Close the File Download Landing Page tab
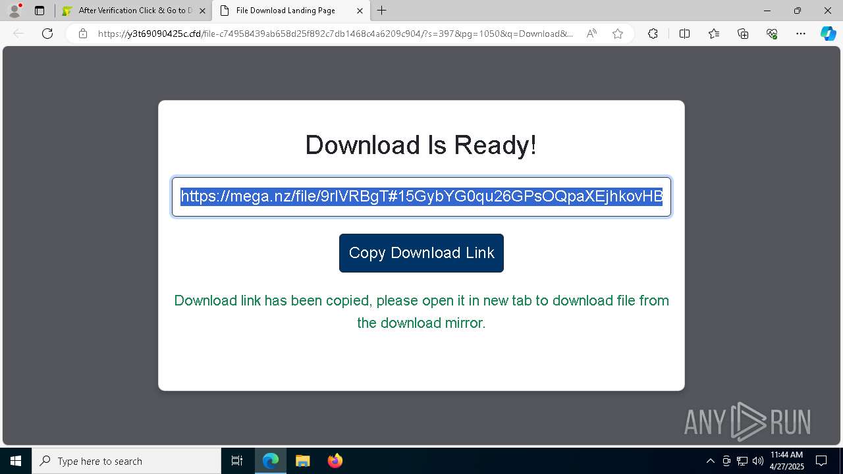Viewport: 843px width, 474px height. (x=360, y=11)
